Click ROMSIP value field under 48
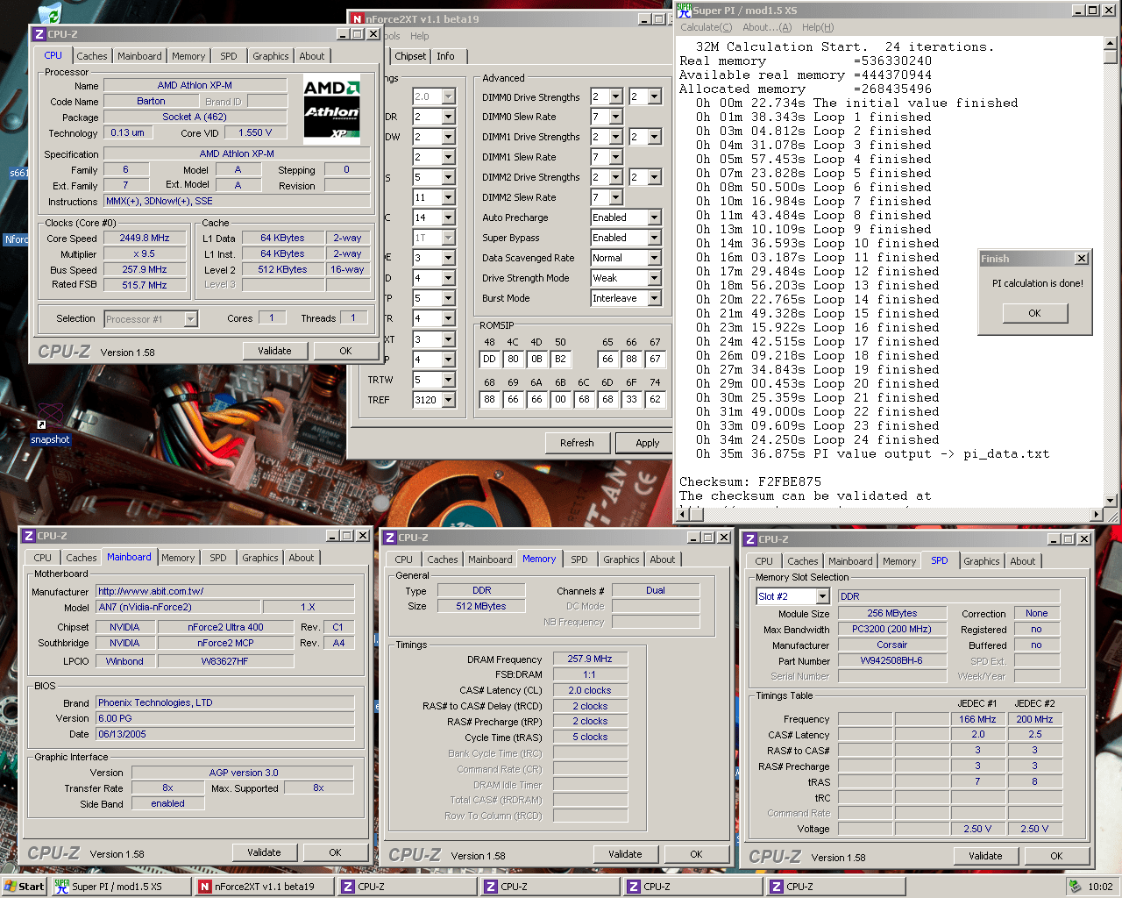This screenshot has width=1122, height=898. pos(489,359)
